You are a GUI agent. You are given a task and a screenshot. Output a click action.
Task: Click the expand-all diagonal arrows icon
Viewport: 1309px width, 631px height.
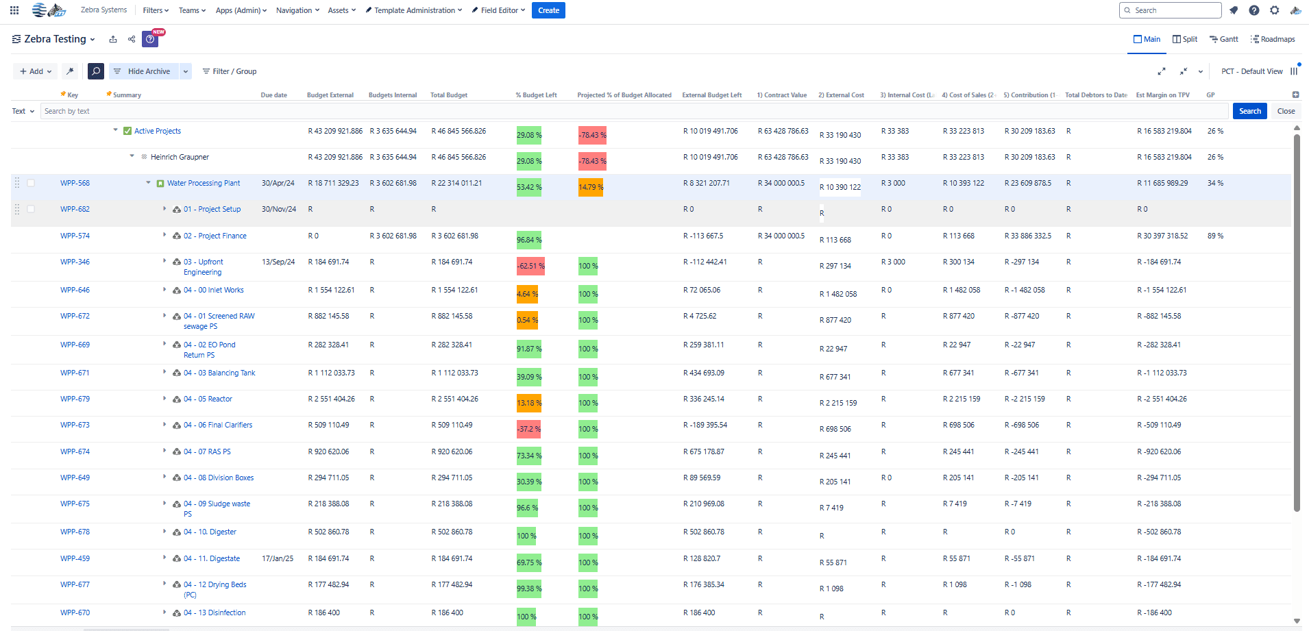click(x=1162, y=71)
